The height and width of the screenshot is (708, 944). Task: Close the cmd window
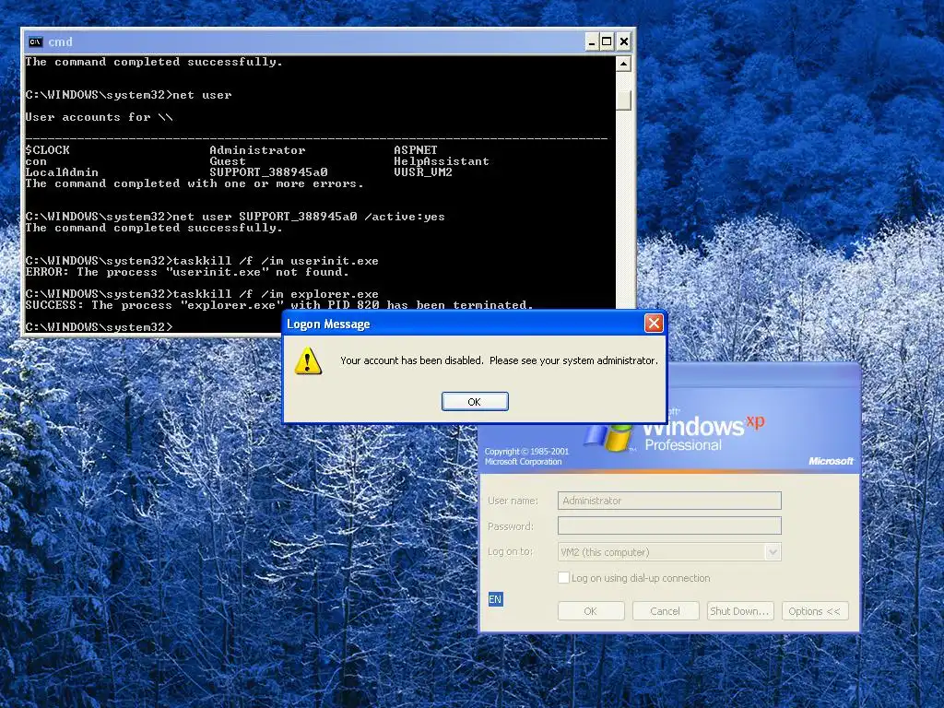[x=624, y=41]
